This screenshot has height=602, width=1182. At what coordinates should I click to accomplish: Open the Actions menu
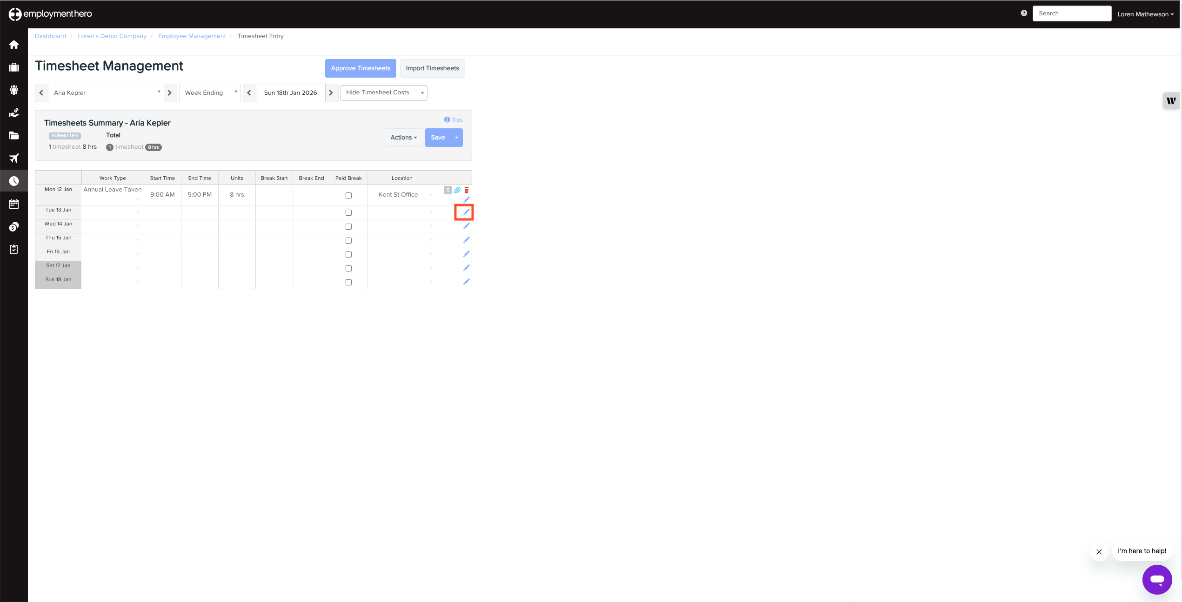coord(403,138)
